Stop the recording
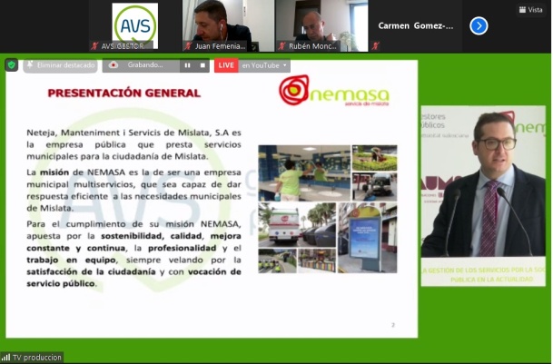 (202, 65)
